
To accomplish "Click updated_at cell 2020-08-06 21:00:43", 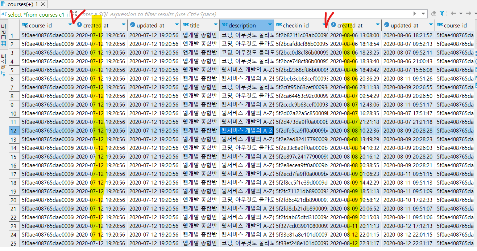I will pyautogui.click(x=408, y=61).
